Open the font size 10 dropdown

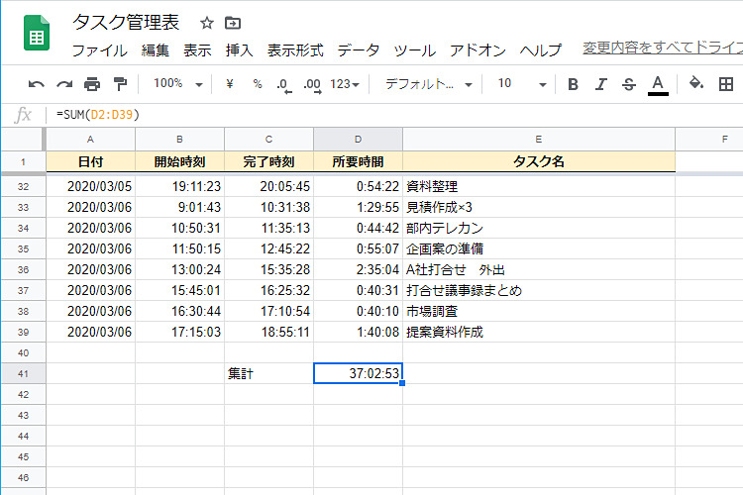pos(522,84)
